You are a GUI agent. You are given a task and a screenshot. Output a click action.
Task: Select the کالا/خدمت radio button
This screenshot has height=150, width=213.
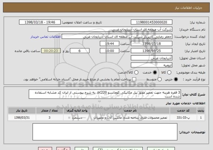[x=136, y=73]
